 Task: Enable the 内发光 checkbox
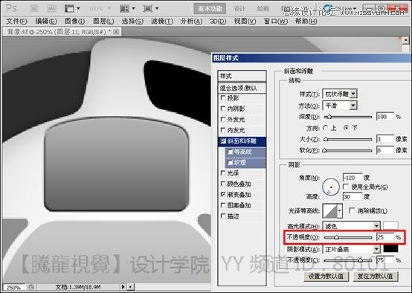coord(223,130)
